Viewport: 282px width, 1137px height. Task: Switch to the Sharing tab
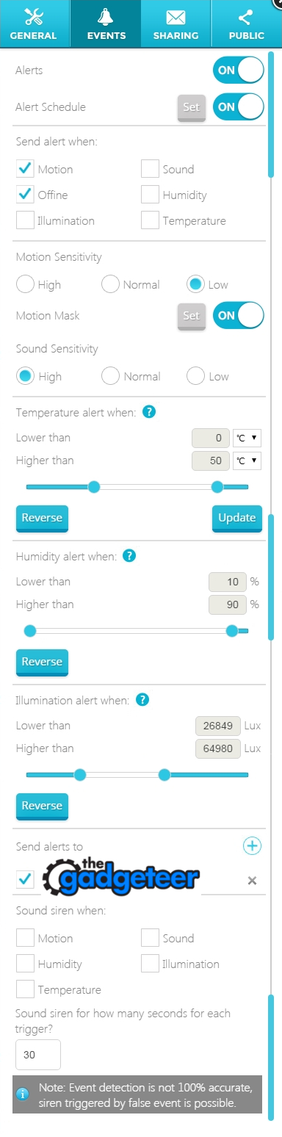click(176, 24)
